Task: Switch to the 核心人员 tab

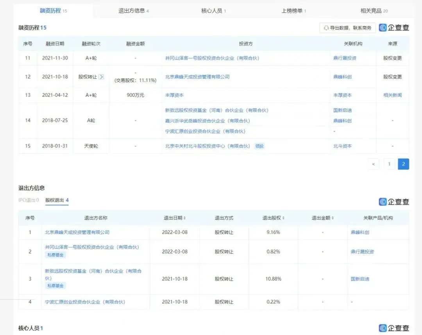Action: point(213,11)
